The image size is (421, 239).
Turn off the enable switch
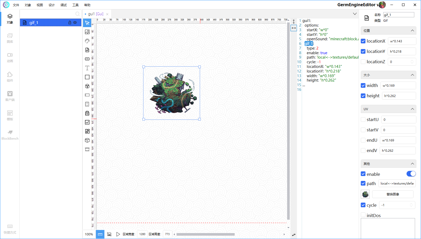coord(411,174)
